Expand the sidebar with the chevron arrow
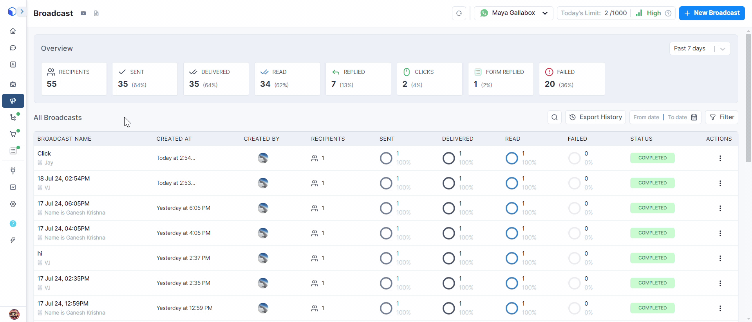Screen dimensions: 752x322 [22, 12]
